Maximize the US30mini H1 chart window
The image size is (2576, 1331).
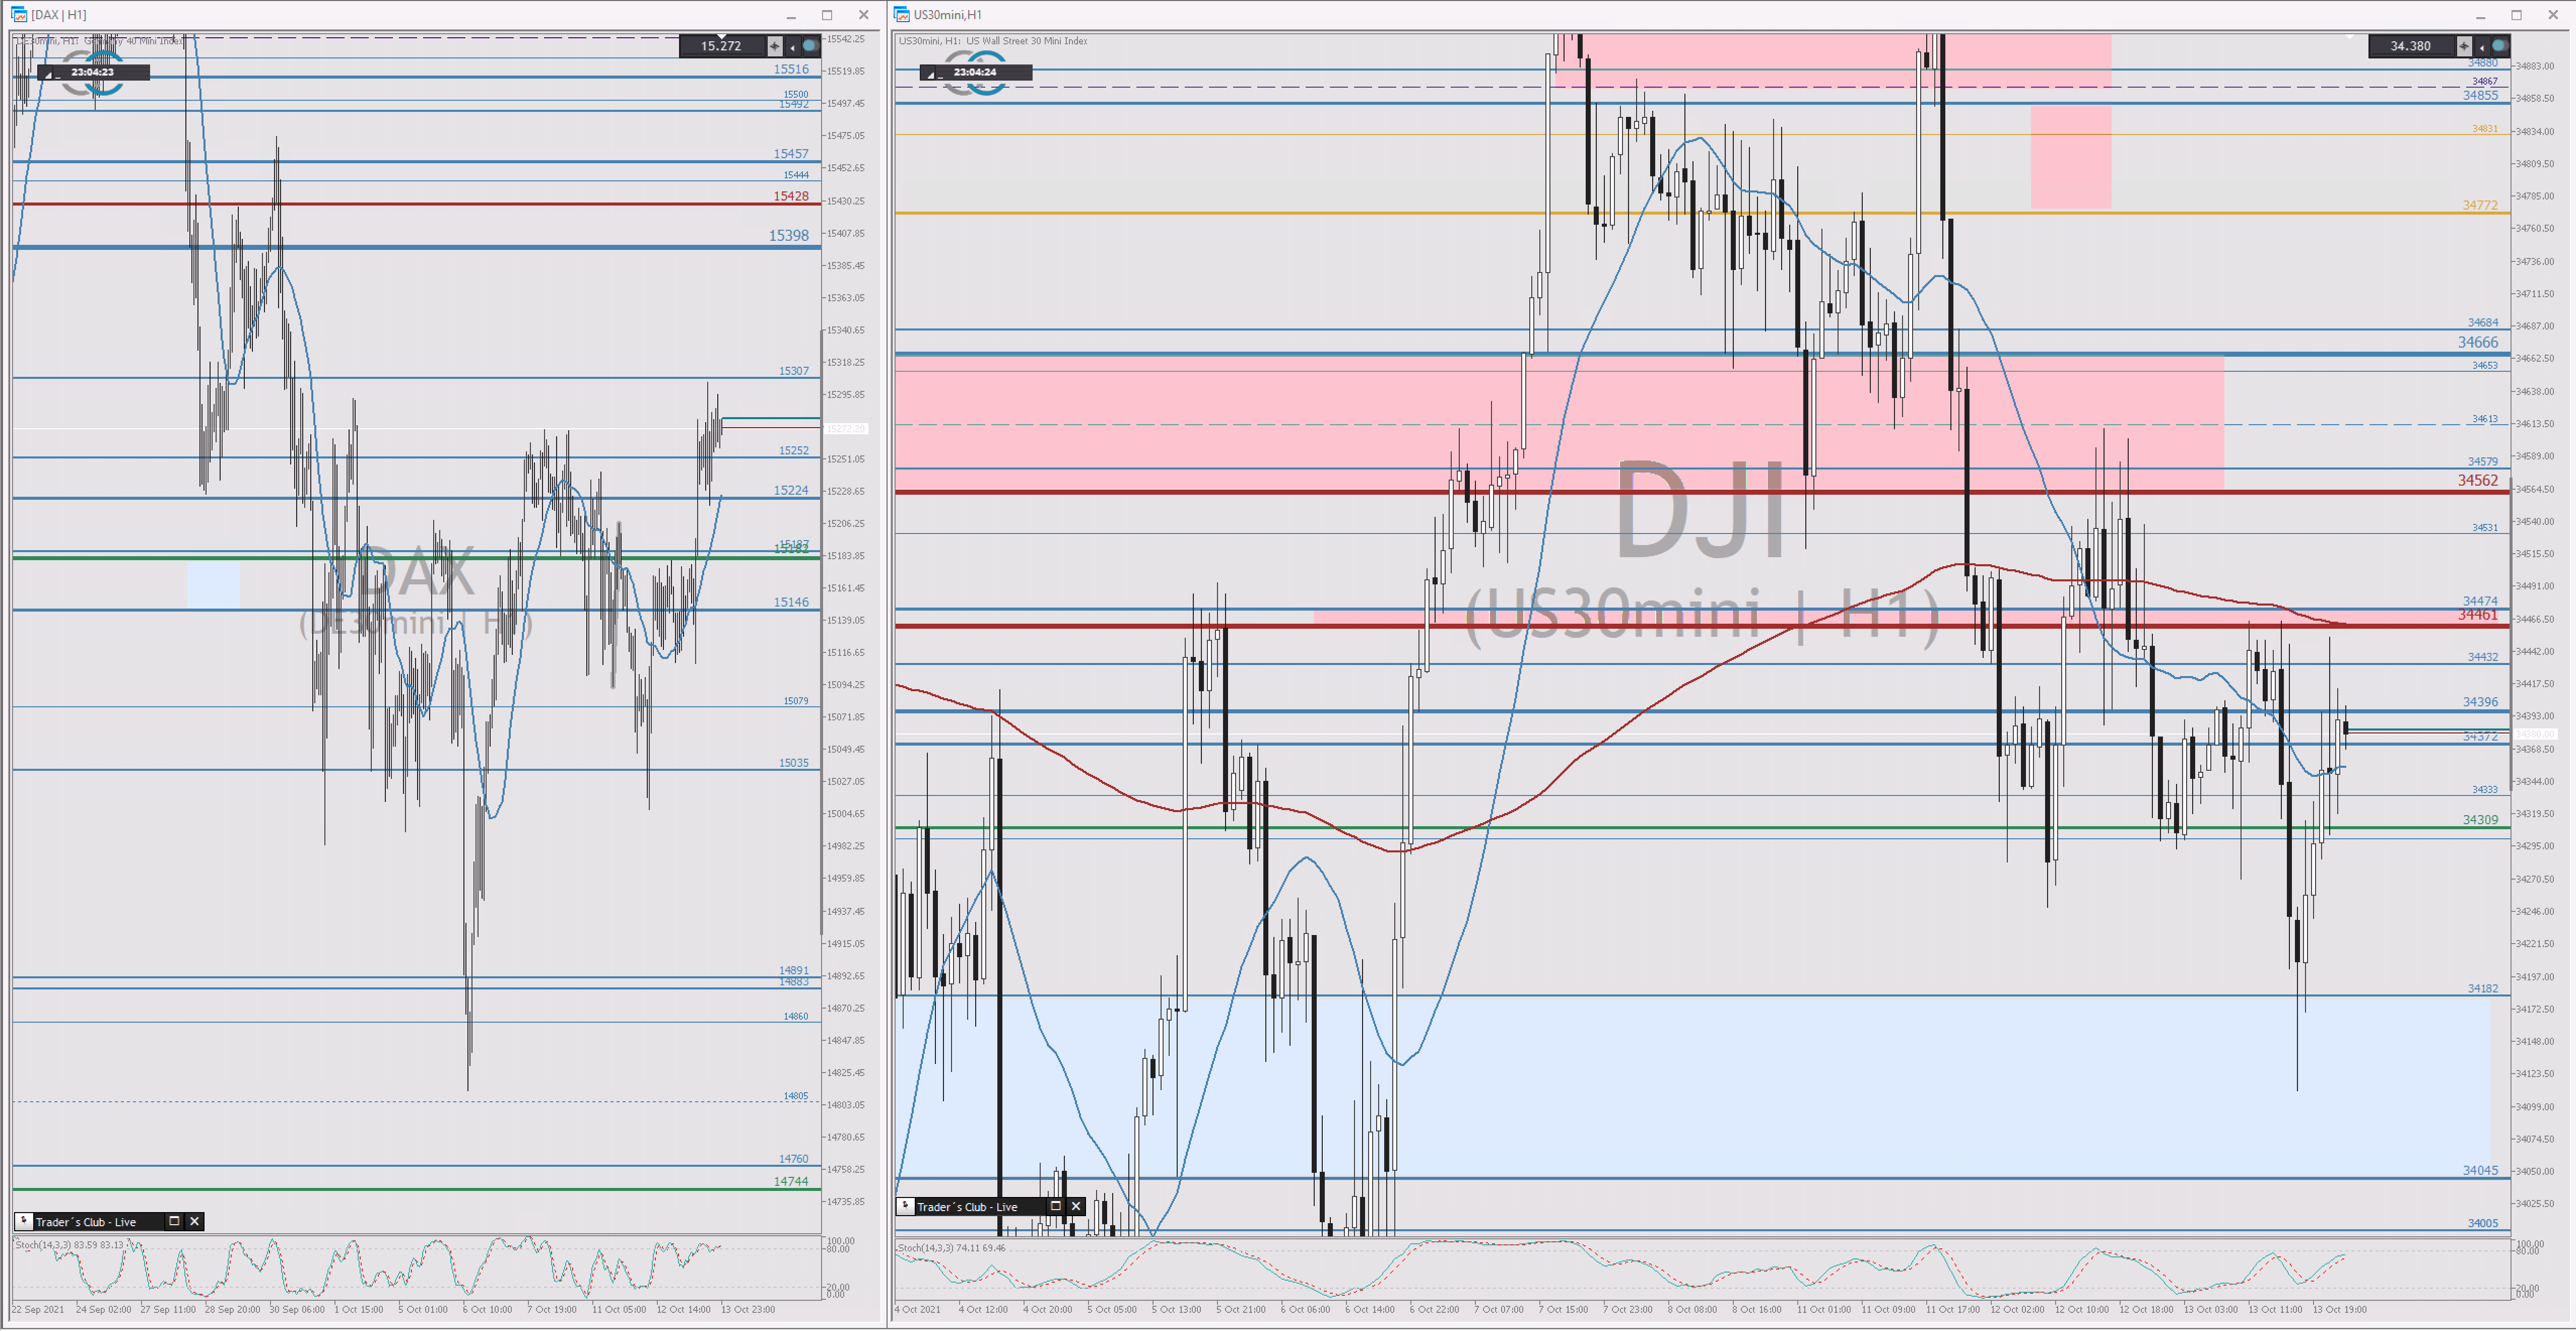pos(2516,15)
